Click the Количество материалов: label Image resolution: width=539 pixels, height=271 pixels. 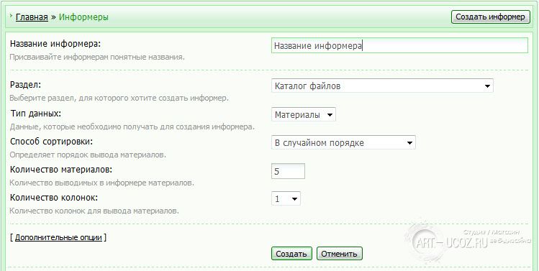(61, 170)
